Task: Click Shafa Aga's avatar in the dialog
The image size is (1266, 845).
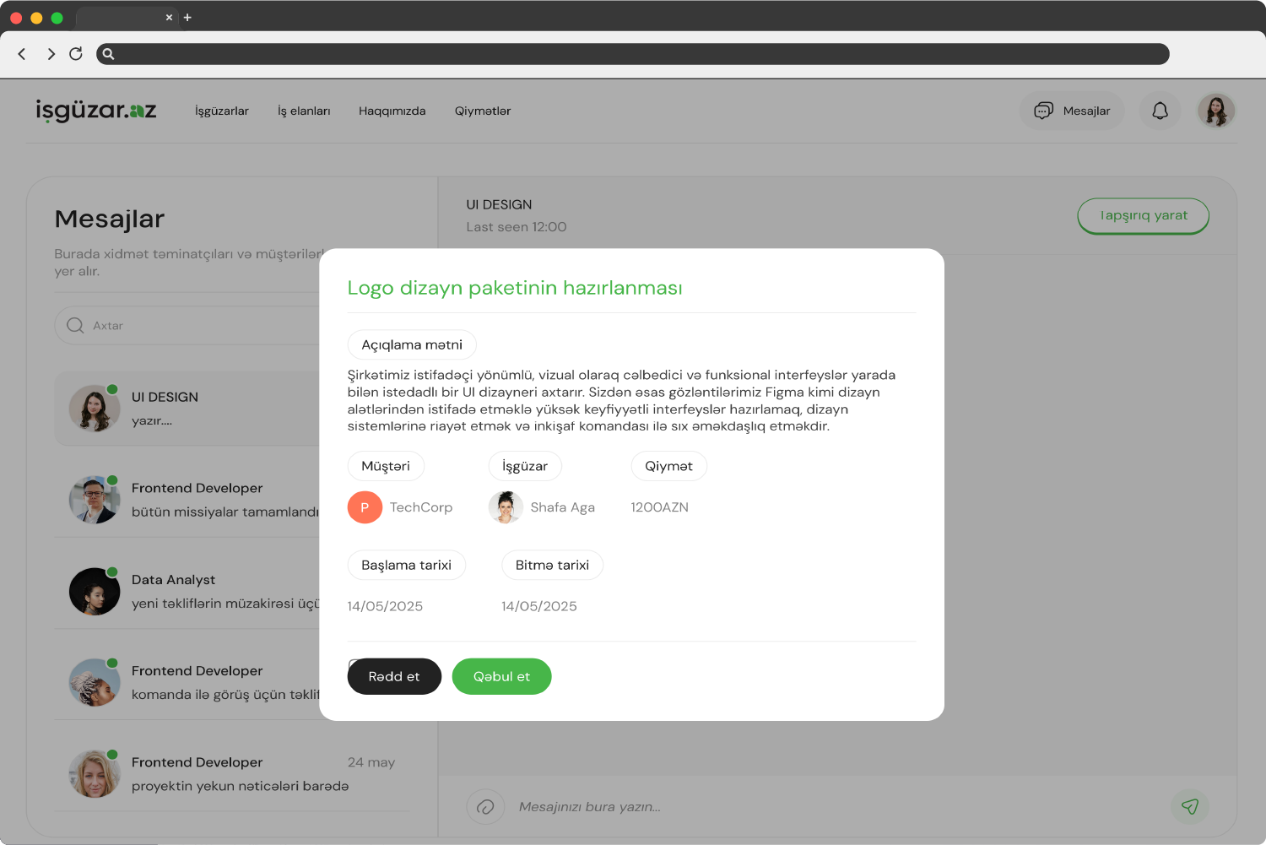Action: pos(506,507)
